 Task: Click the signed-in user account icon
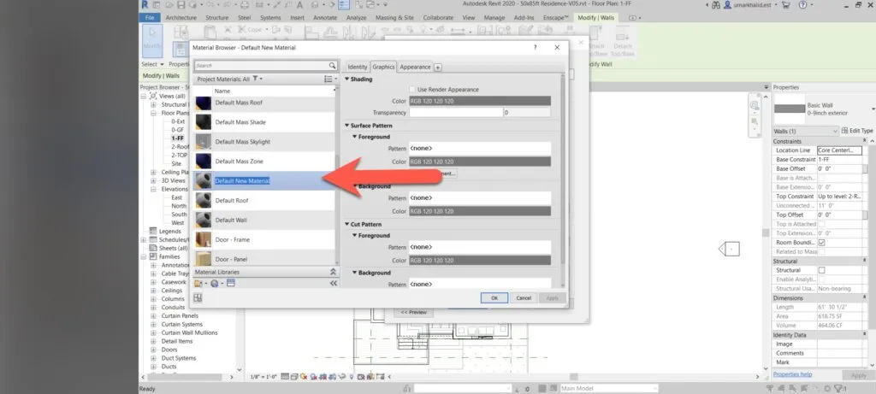tap(727, 4)
